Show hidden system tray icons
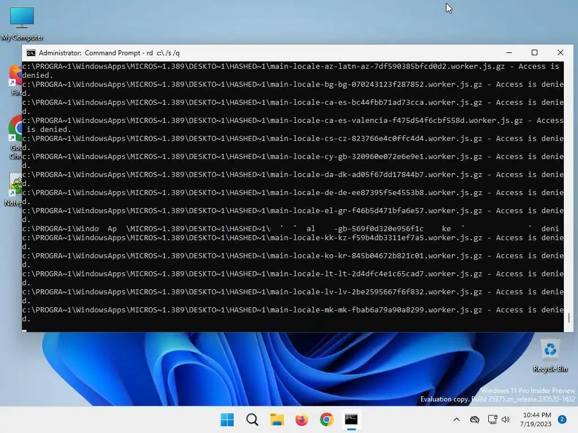Screen dimensions: 578x433 [x=456, y=419]
